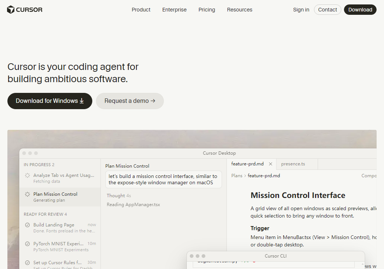Click the Reading AppManager.tsx entry
The height and width of the screenshot is (269, 384).
pyautogui.click(x=133, y=205)
